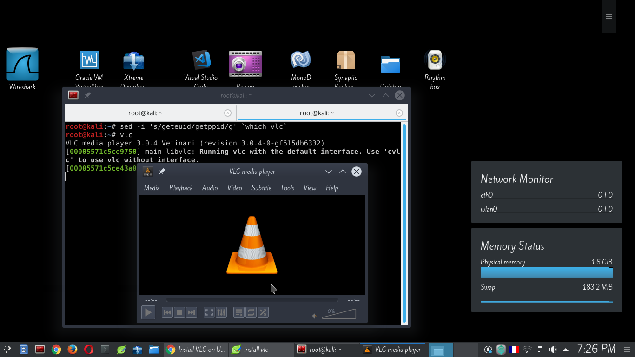Open the Video menu in VLC
The width and height of the screenshot is (635, 357).
point(235,188)
